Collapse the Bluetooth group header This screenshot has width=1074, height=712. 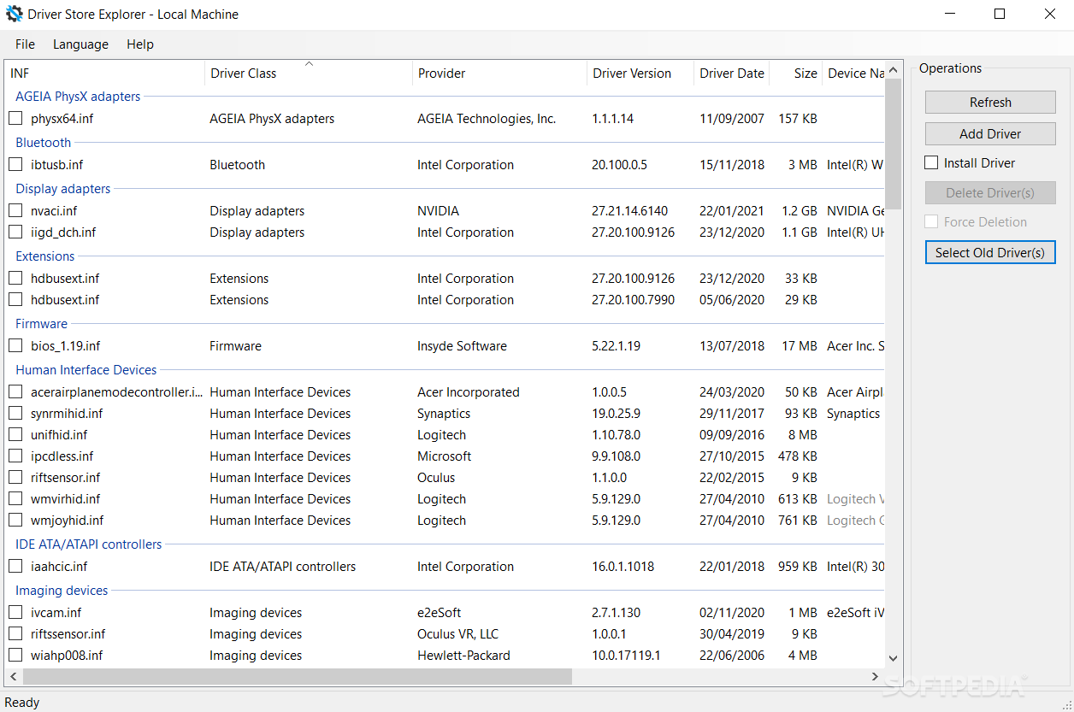pos(44,143)
